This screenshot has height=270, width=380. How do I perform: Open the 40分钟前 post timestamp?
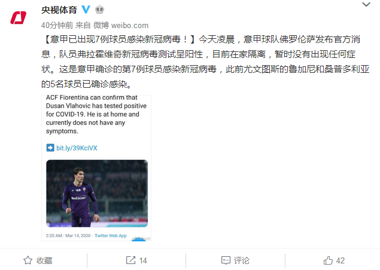click(57, 25)
